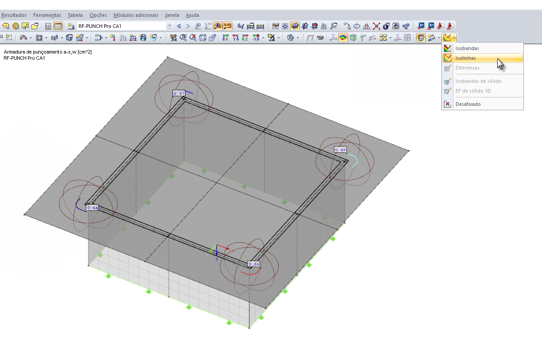Image resolution: width=542 pixels, height=360 pixels.
Task: Click the 0.66 punching value label
Action: click(x=254, y=264)
